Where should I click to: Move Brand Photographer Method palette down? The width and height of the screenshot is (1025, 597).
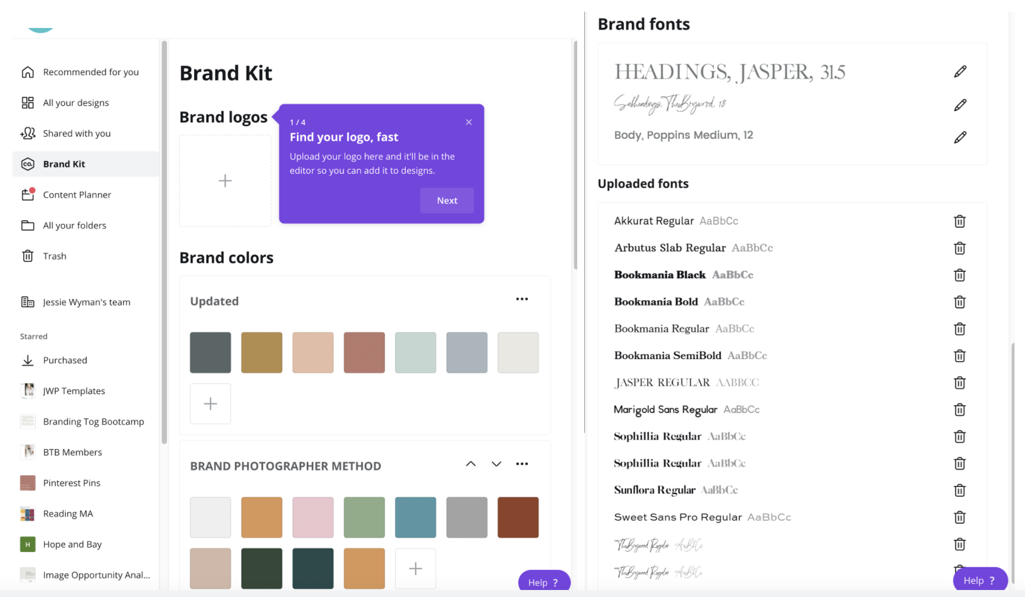click(x=496, y=464)
